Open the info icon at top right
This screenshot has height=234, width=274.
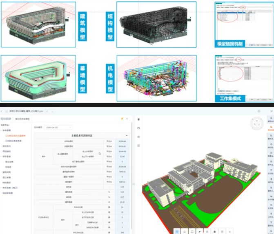point(259,111)
